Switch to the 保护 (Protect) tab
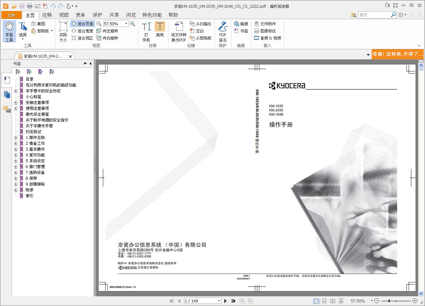 pyautogui.click(x=97, y=15)
